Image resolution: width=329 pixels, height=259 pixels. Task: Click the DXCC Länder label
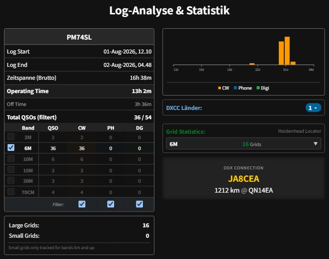184,108
